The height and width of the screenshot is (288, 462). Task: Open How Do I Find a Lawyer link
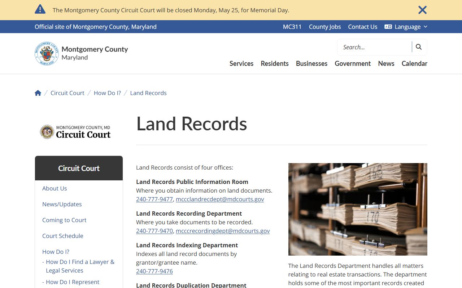click(80, 266)
